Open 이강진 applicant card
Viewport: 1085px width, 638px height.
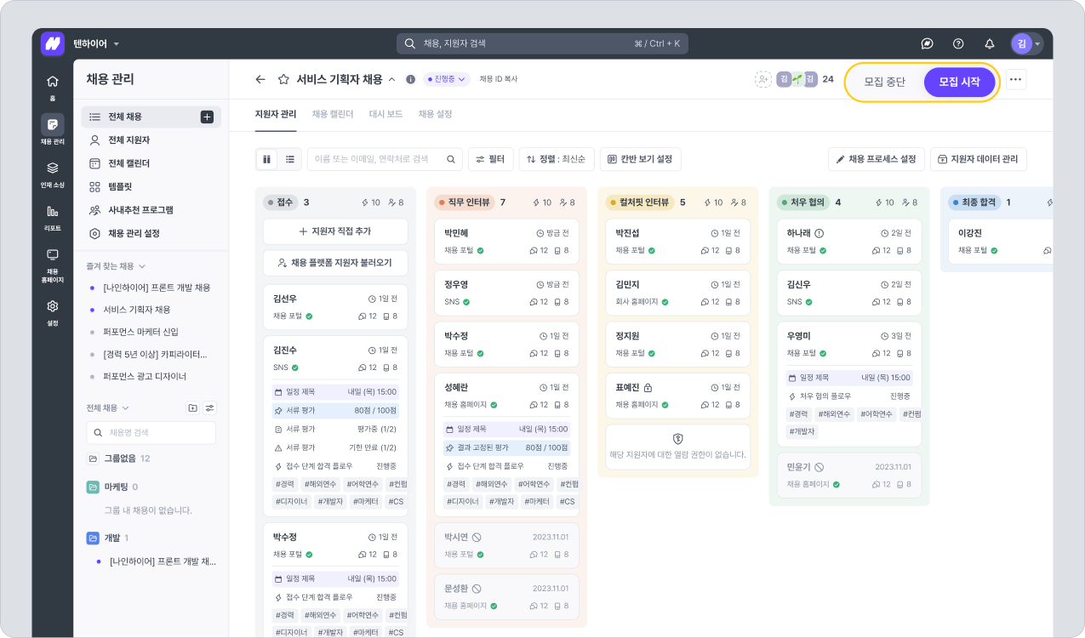1001,241
